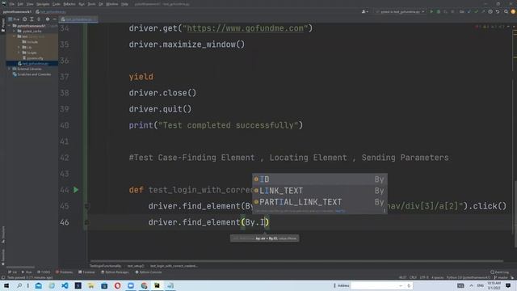517x291 pixels.
Task: Open the File Explorer icon in taskbar
Action: coord(91,285)
